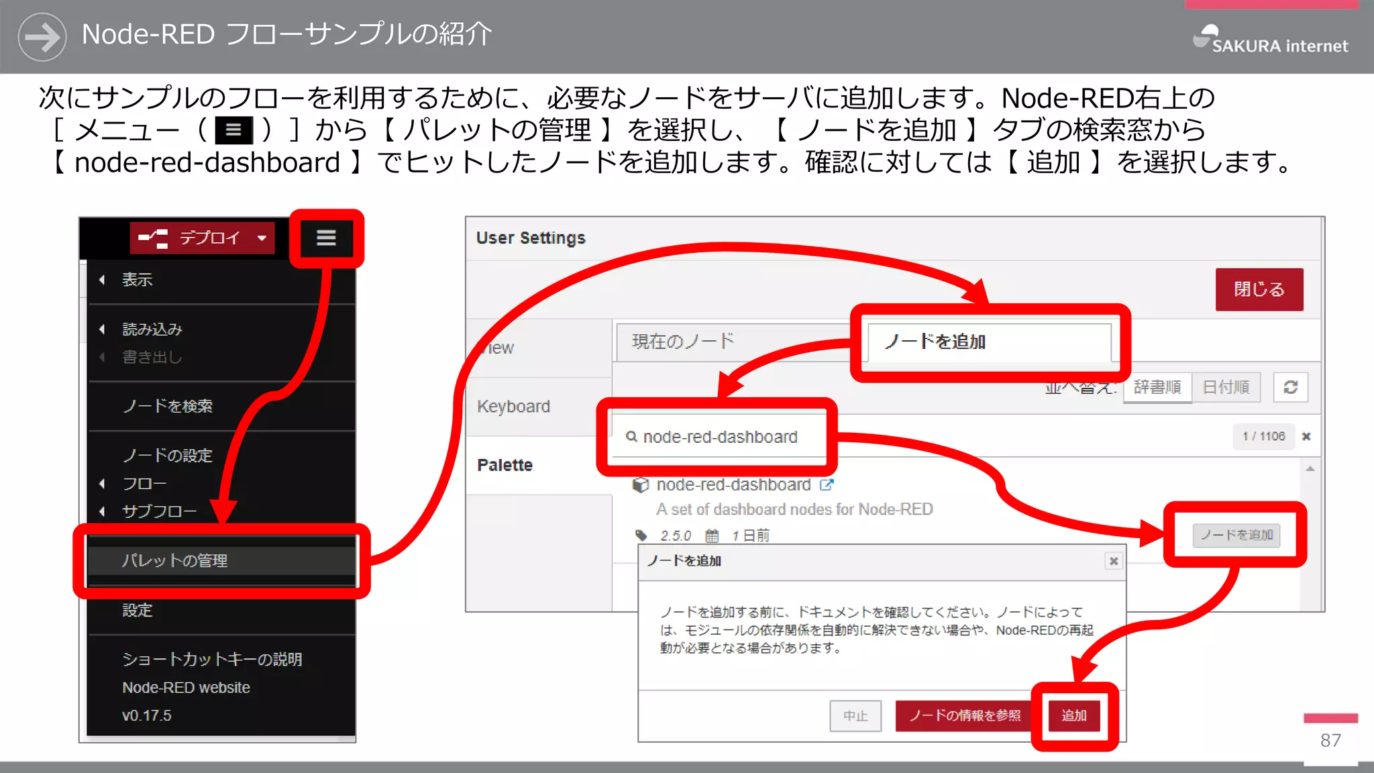Image resolution: width=1374 pixels, height=773 pixels.
Task: Select the Keyboard settings section
Action: tap(539, 407)
